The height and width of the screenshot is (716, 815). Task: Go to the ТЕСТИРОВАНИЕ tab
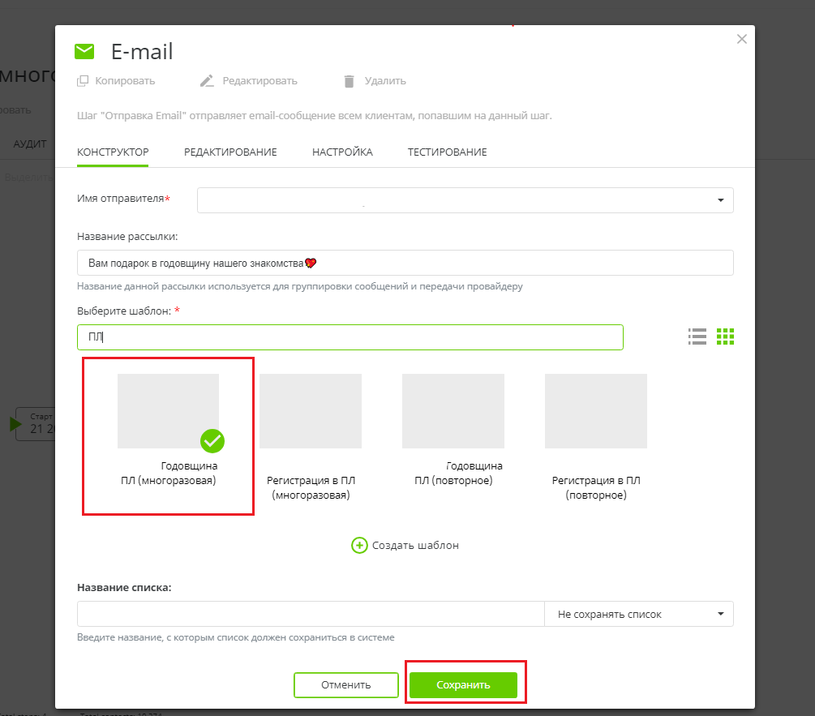[x=447, y=152]
